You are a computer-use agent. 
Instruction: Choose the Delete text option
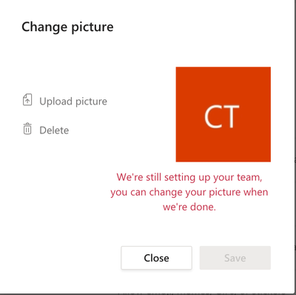tap(54, 130)
